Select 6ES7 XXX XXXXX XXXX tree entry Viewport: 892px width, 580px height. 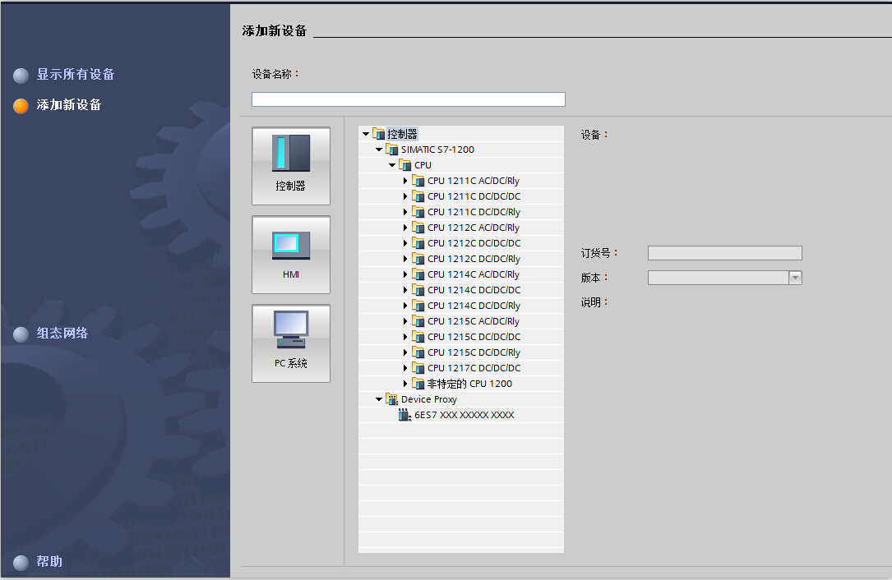click(x=464, y=415)
